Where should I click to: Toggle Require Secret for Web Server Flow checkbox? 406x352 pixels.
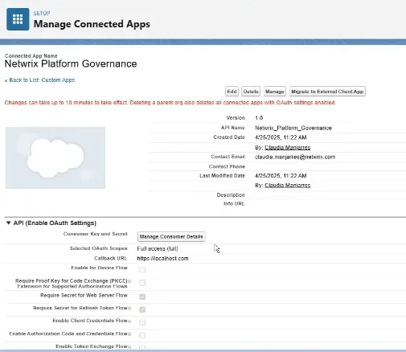(x=142, y=297)
